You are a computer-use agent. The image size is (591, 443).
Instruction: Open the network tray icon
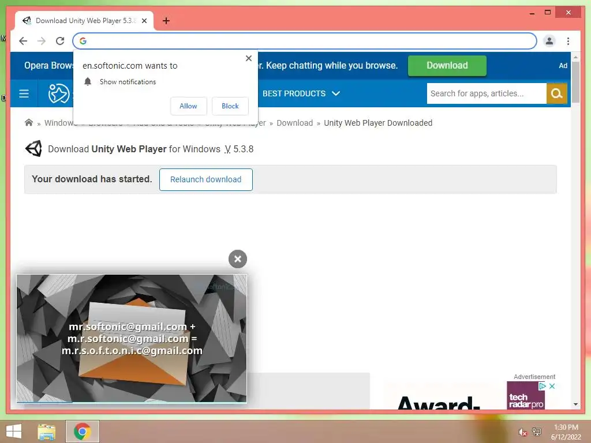click(537, 431)
